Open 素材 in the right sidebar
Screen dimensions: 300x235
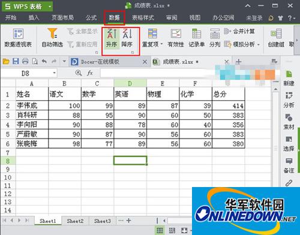tap(289, 122)
